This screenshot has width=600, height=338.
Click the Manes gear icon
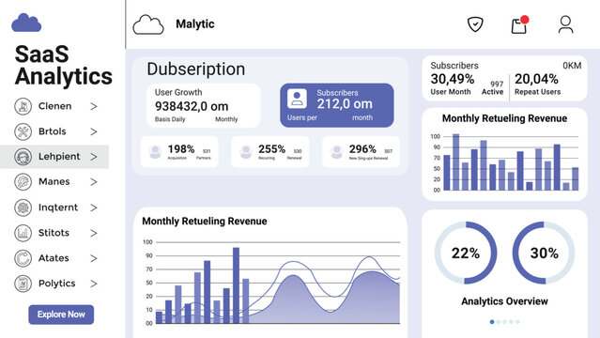(23, 182)
